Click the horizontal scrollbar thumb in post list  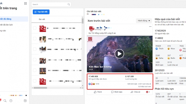[x=40, y=88]
